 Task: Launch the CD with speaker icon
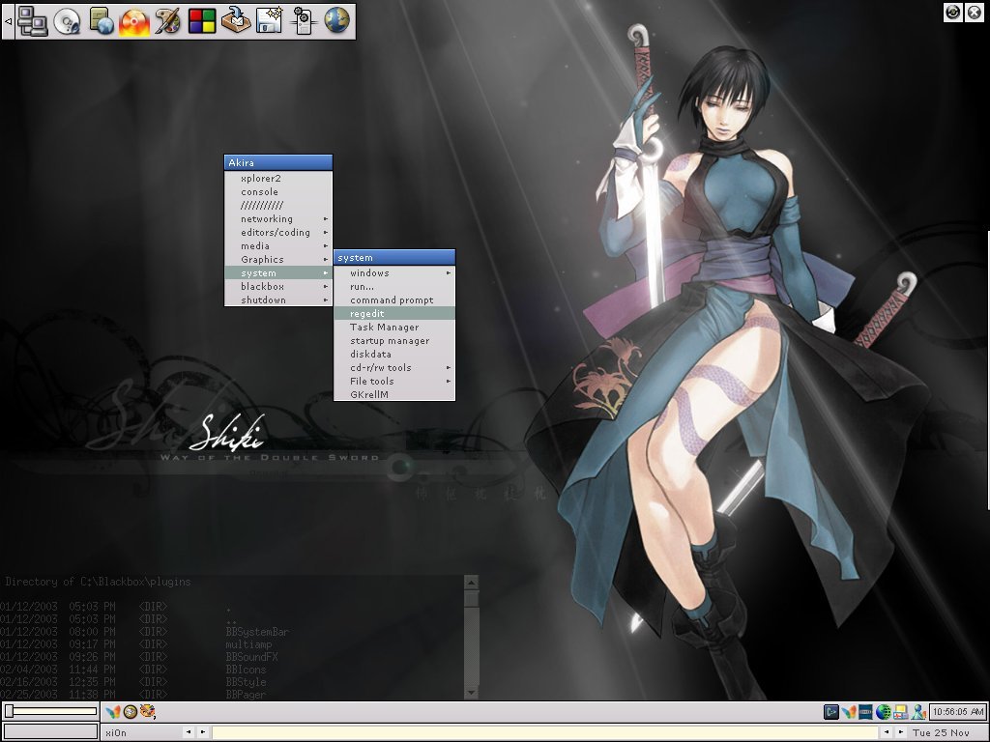point(67,21)
